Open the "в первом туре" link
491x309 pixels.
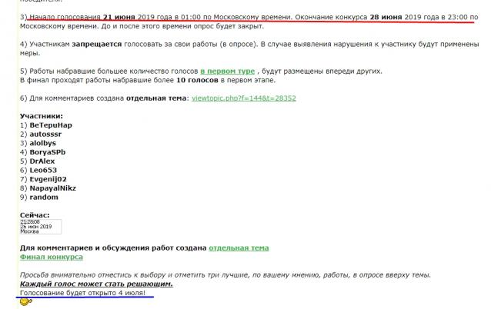point(228,71)
